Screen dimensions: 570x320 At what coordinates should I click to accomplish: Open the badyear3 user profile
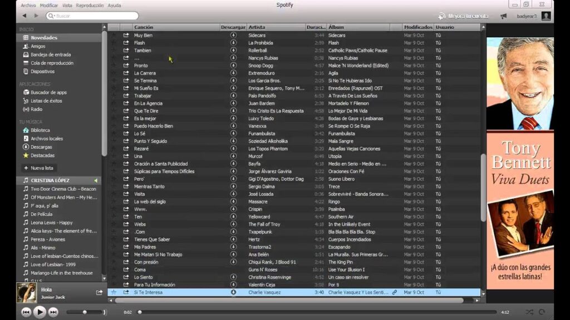534,16
